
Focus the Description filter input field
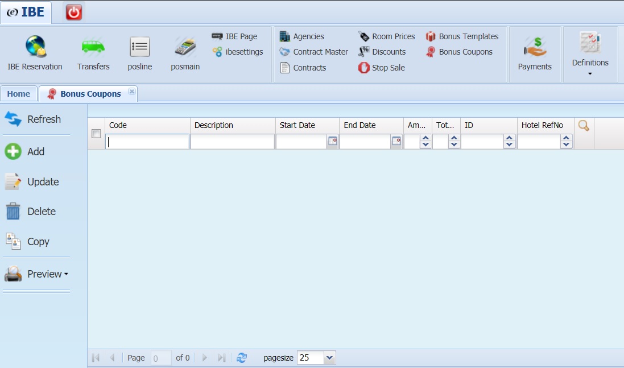233,142
